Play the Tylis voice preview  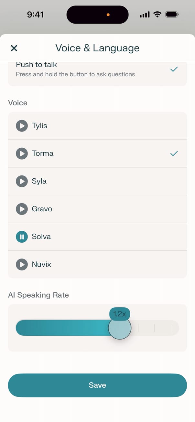click(x=22, y=126)
